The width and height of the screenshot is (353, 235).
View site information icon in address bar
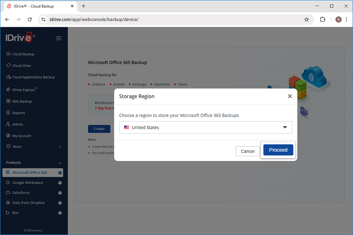point(43,20)
